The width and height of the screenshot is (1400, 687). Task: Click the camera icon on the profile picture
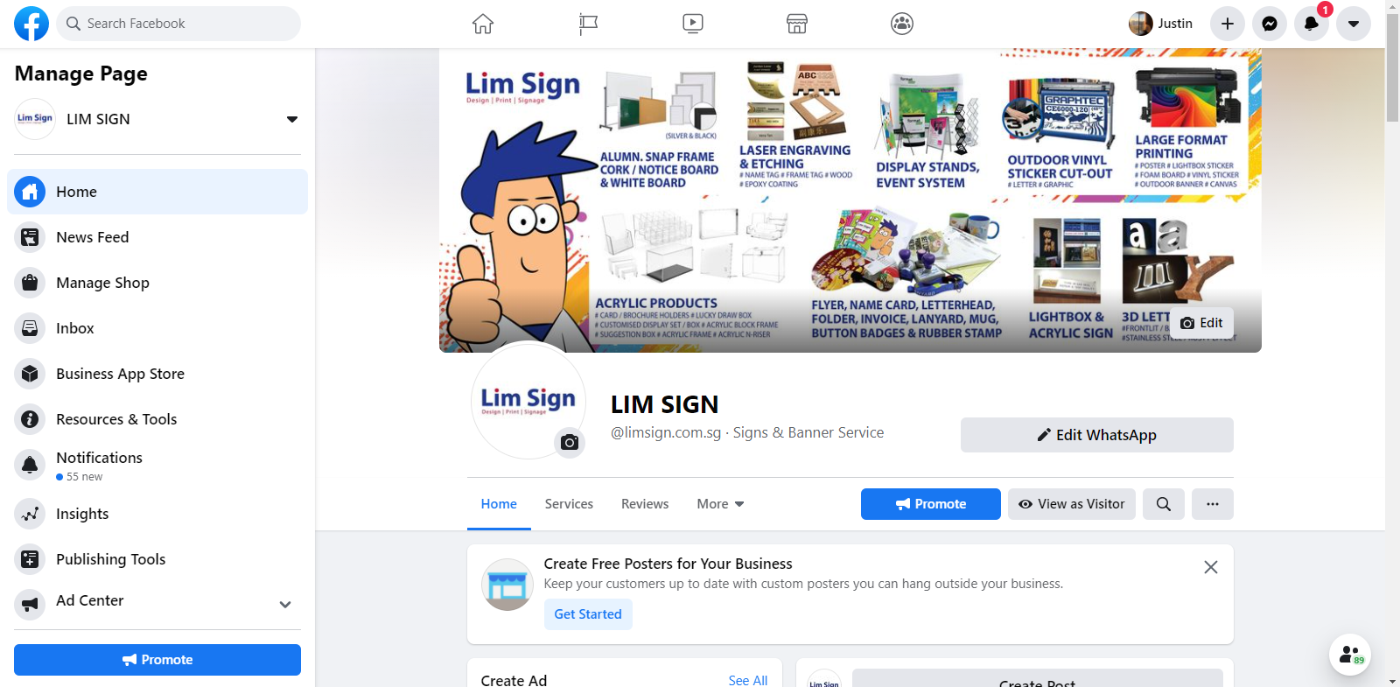(x=570, y=442)
